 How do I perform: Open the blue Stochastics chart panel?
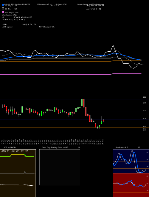pos(131,161)
